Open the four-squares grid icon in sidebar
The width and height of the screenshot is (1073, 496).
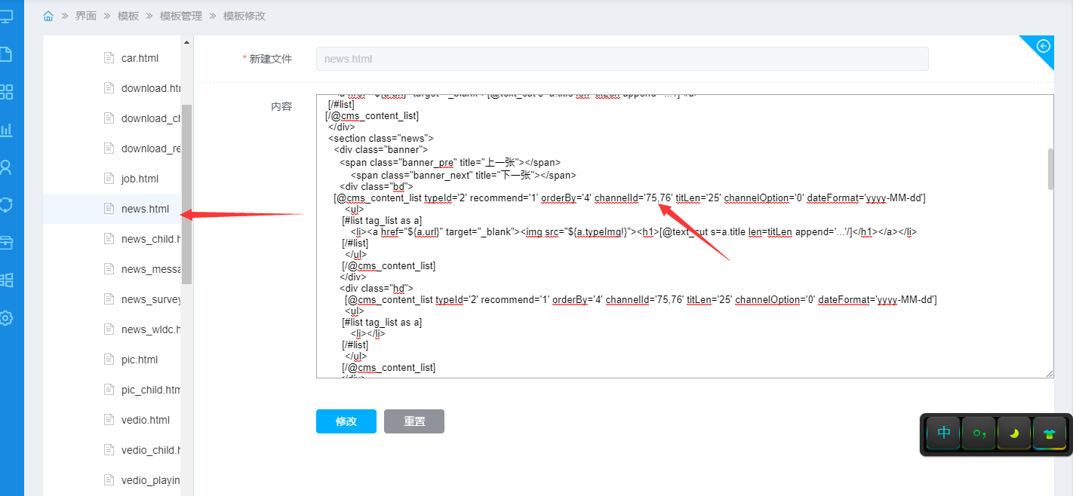click(x=6, y=92)
